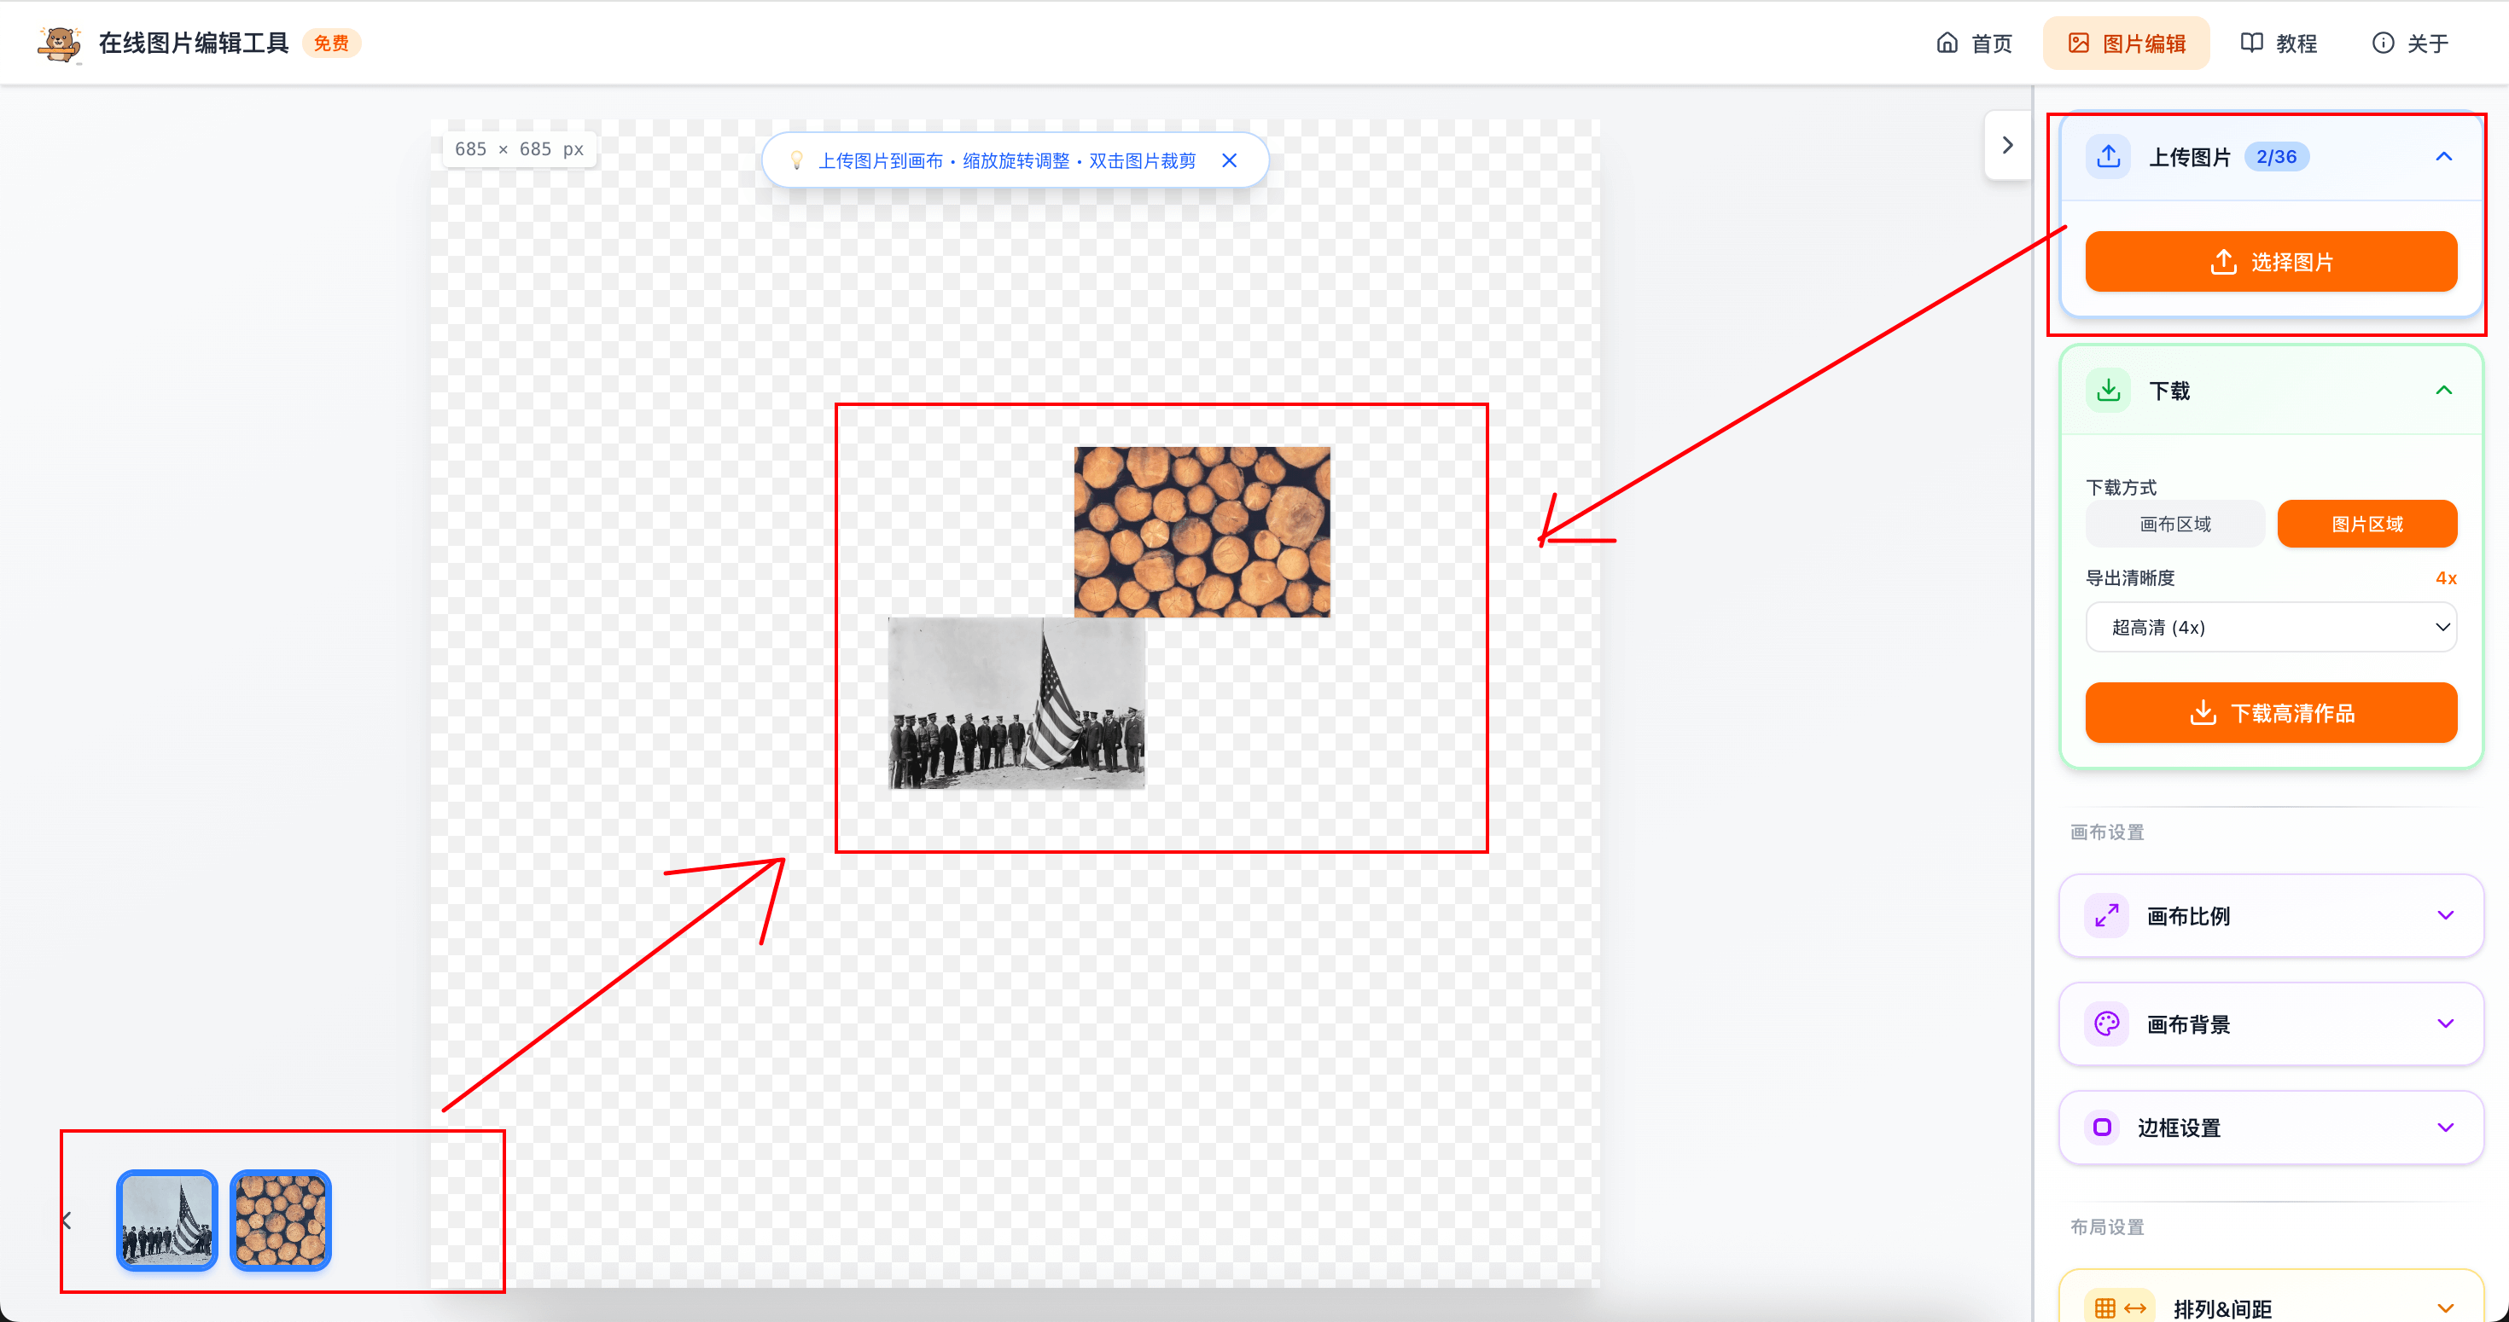Collapse the 上传图片 panel chevron
Viewport: 2509px width, 1322px height.
point(2442,157)
